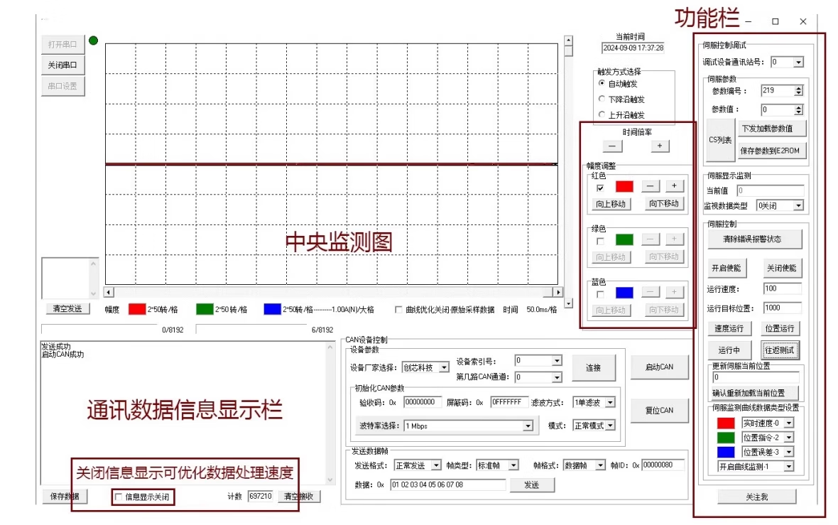Open 发送格式 dropdown
838x525 pixels.
point(436,465)
